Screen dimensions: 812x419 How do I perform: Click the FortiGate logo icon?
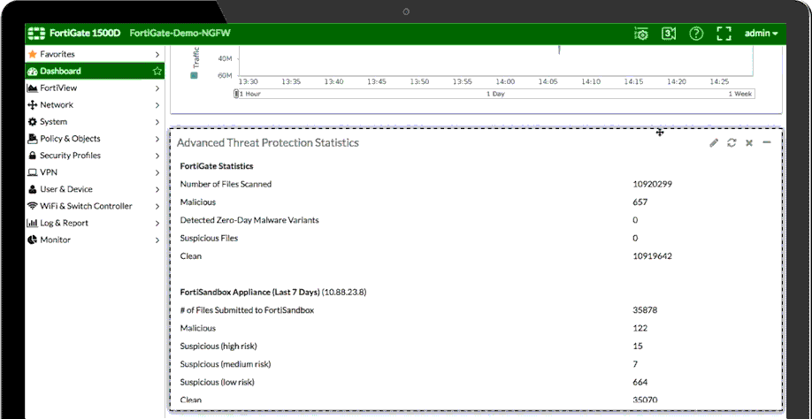[x=37, y=34]
